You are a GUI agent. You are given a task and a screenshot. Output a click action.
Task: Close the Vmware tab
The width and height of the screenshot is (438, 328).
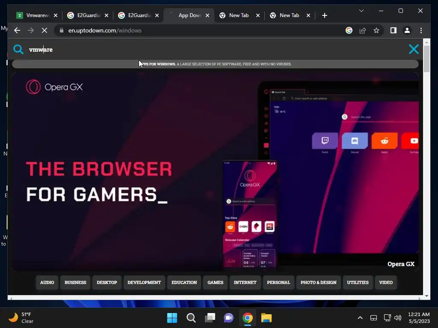[x=56, y=15]
